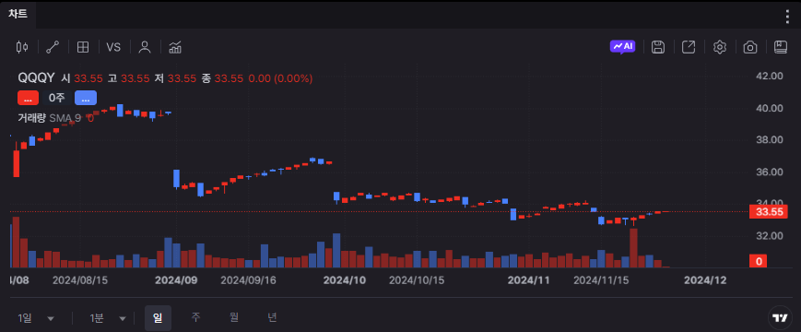801x332 pixels.
Task: Open chart in popout window icon
Action: pos(689,48)
